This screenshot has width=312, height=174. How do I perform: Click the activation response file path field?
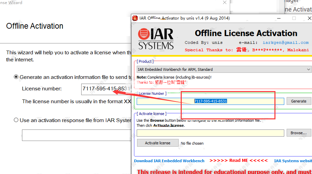(x=76, y=135)
